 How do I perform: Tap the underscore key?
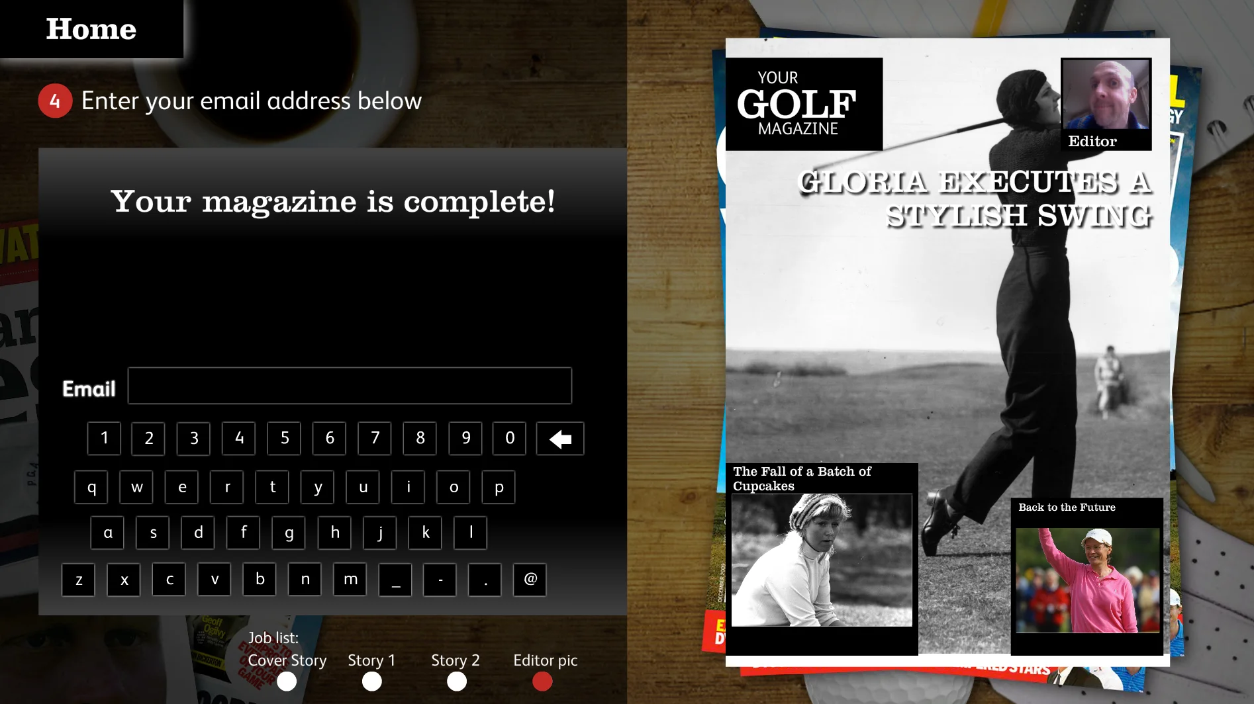tap(395, 580)
